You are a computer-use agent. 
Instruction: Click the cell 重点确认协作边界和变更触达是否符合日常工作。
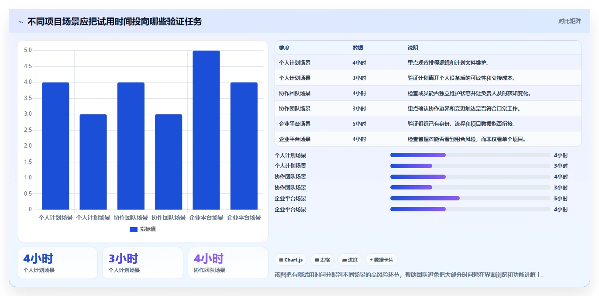pyautogui.click(x=464, y=109)
